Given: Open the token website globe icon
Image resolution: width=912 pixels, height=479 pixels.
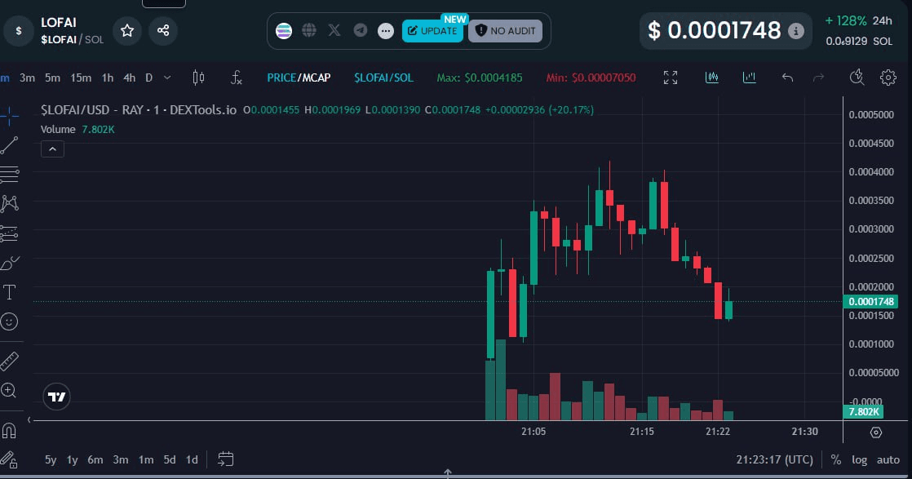Looking at the screenshot, I should pyautogui.click(x=309, y=30).
